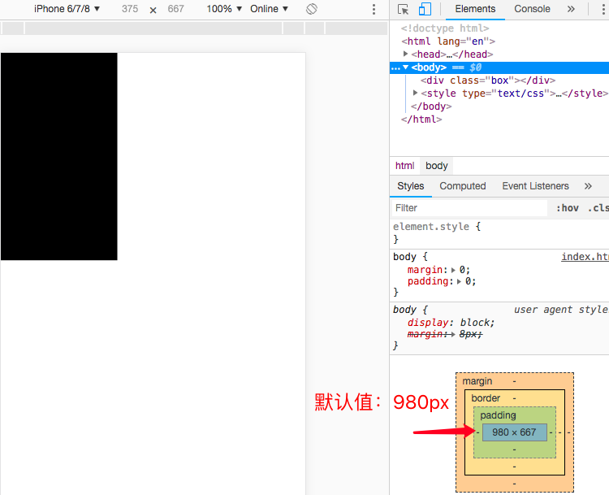The image size is (609, 495).
Task: Click the display: block declaration
Action: (451, 323)
